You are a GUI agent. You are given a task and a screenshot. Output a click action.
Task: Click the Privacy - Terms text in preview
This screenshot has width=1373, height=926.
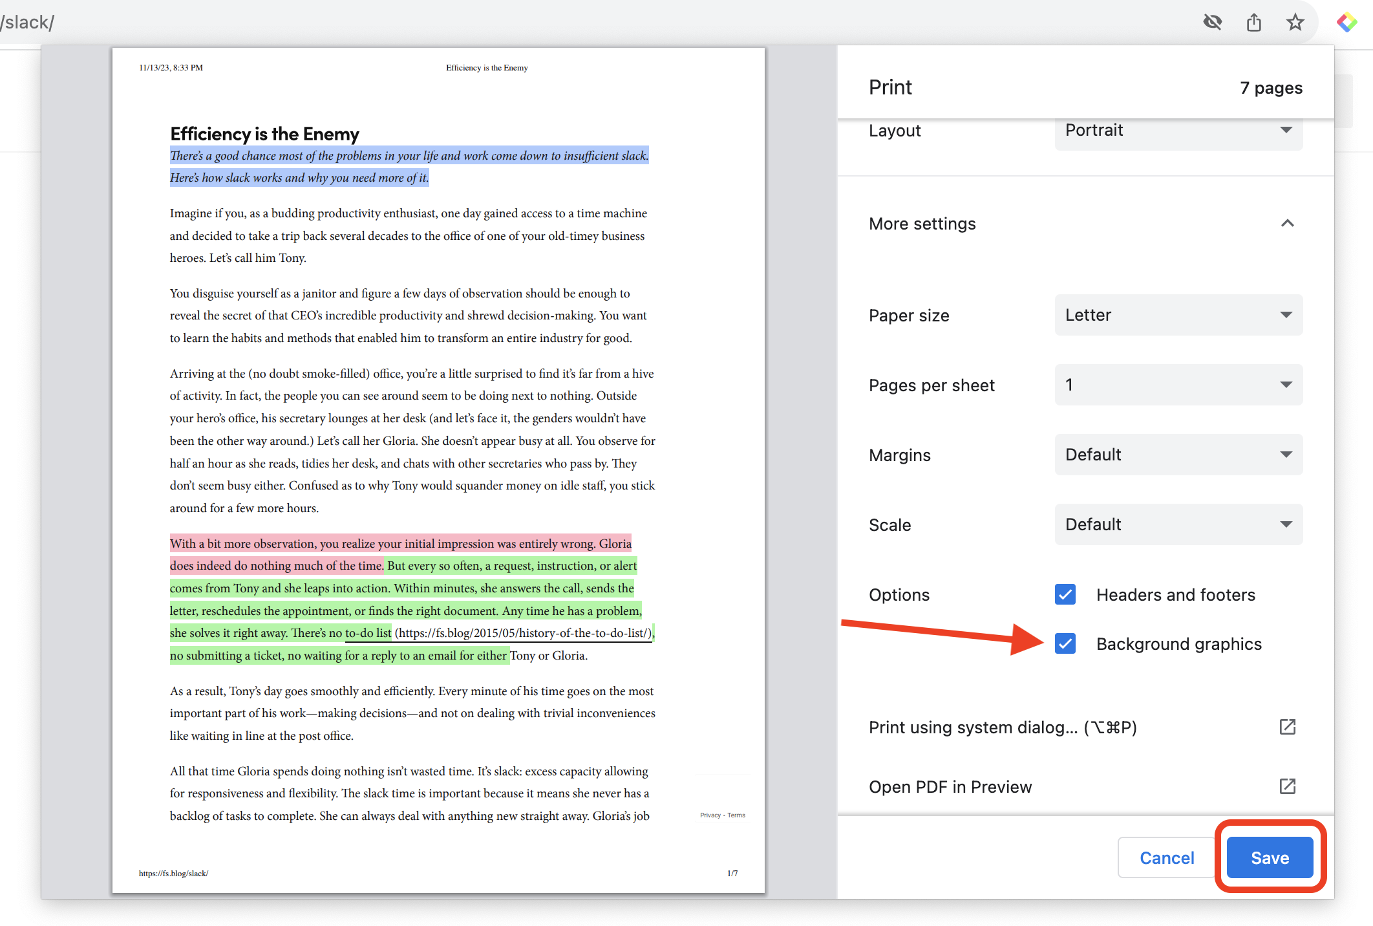pyautogui.click(x=722, y=815)
